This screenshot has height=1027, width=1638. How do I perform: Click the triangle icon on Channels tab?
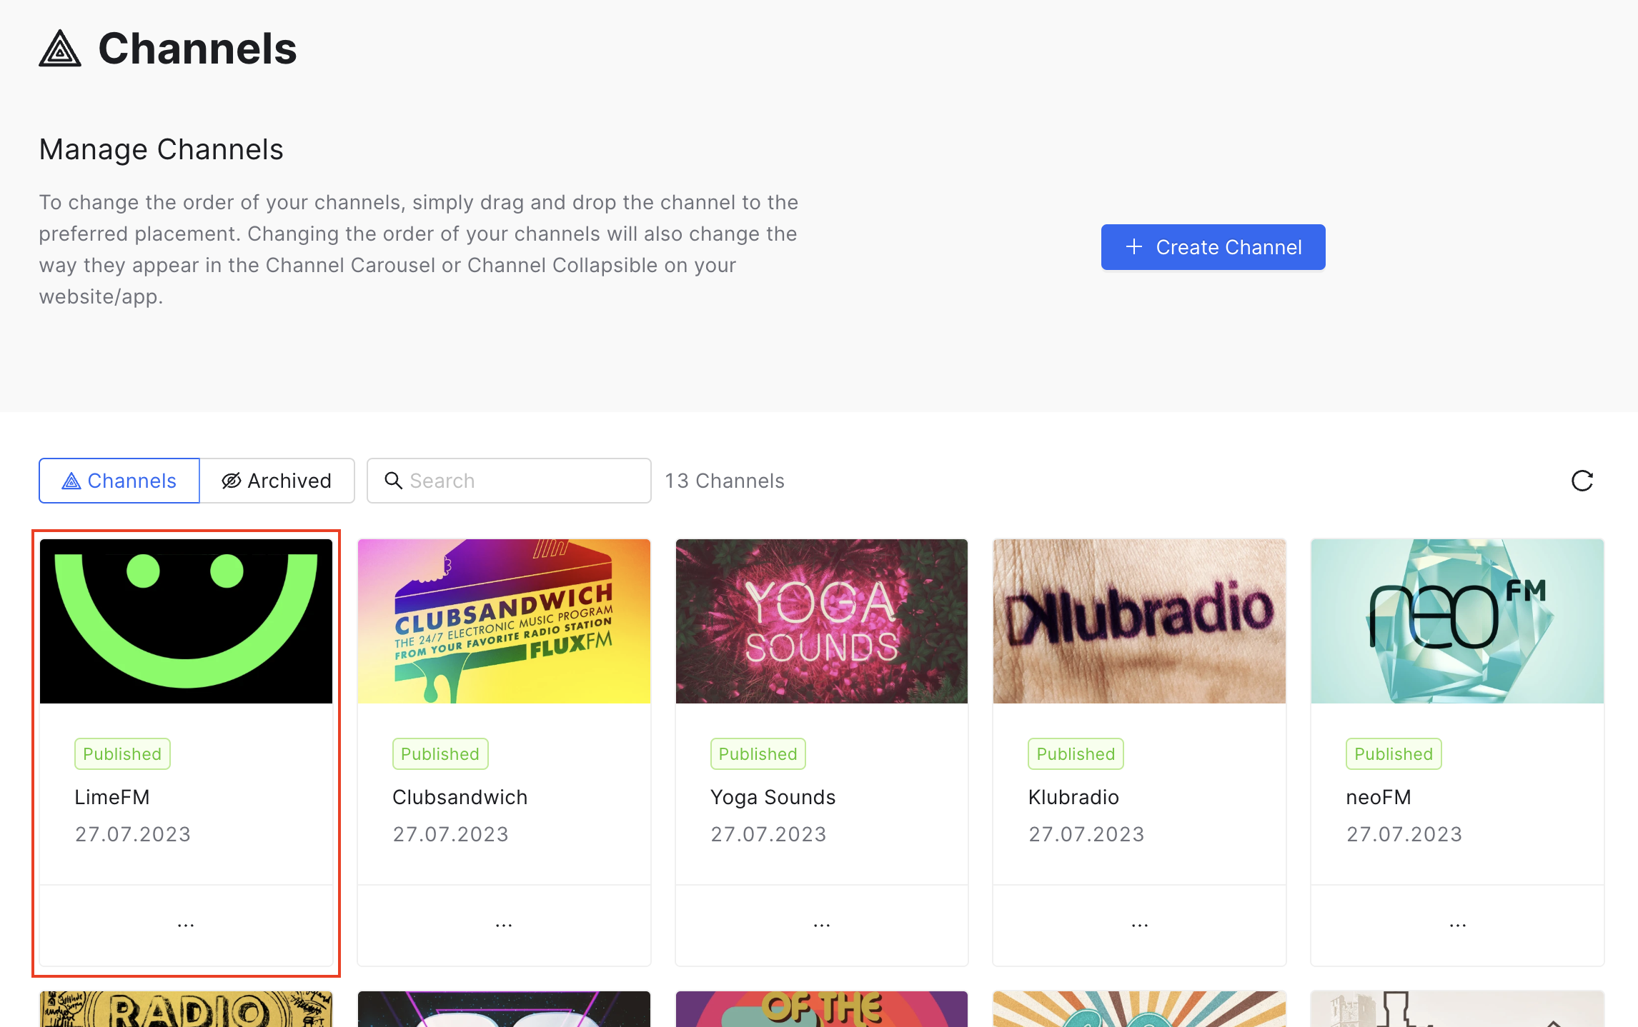71,481
